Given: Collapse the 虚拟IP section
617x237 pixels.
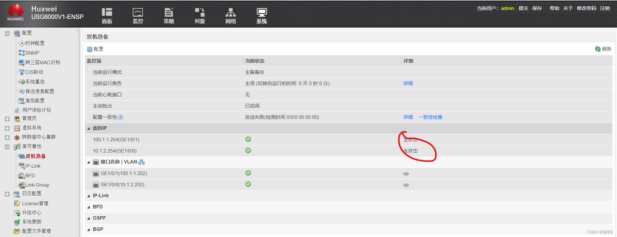Looking at the screenshot, I should pyautogui.click(x=89, y=128).
